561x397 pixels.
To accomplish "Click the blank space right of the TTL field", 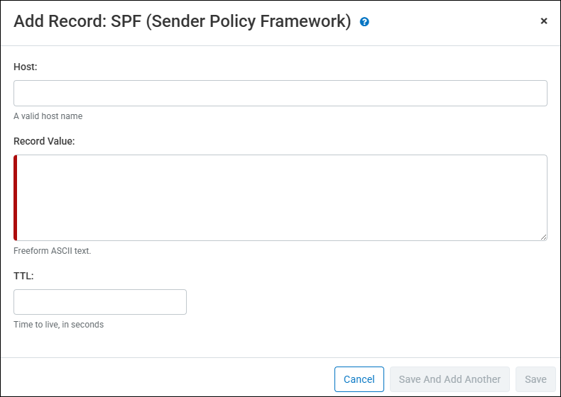I will click(369, 302).
